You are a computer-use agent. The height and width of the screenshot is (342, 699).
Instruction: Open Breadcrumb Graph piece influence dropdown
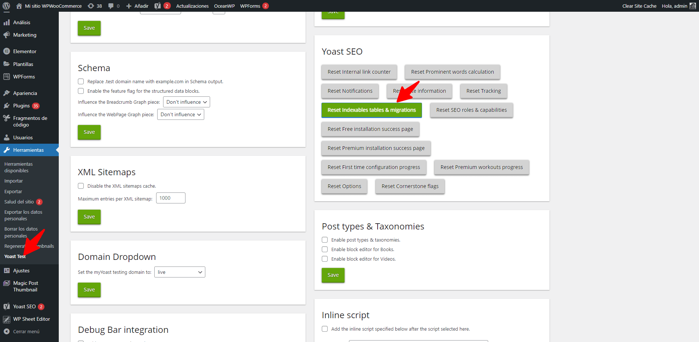[187, 102]
